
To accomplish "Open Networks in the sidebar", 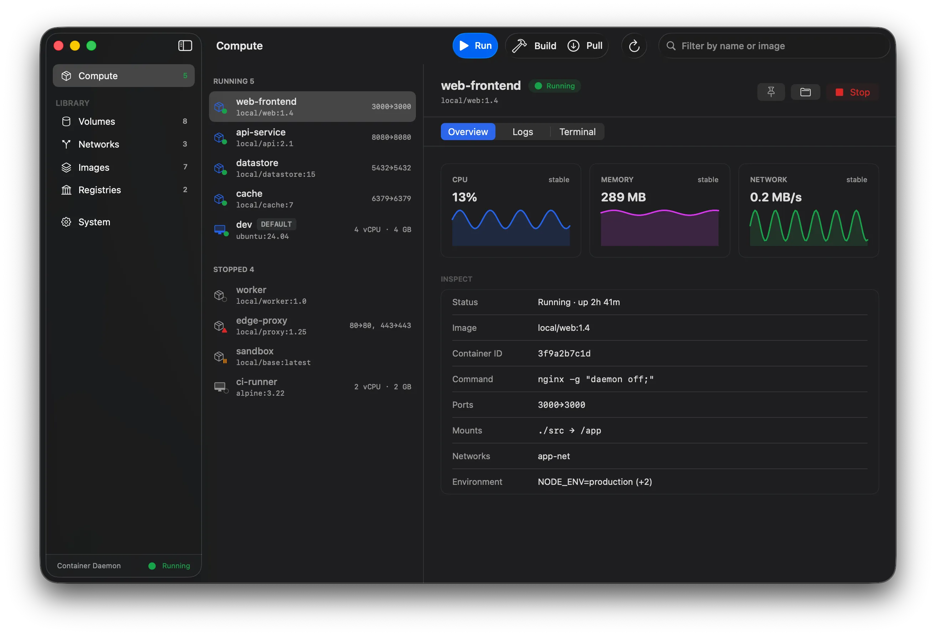I will [x=124, y=144].
